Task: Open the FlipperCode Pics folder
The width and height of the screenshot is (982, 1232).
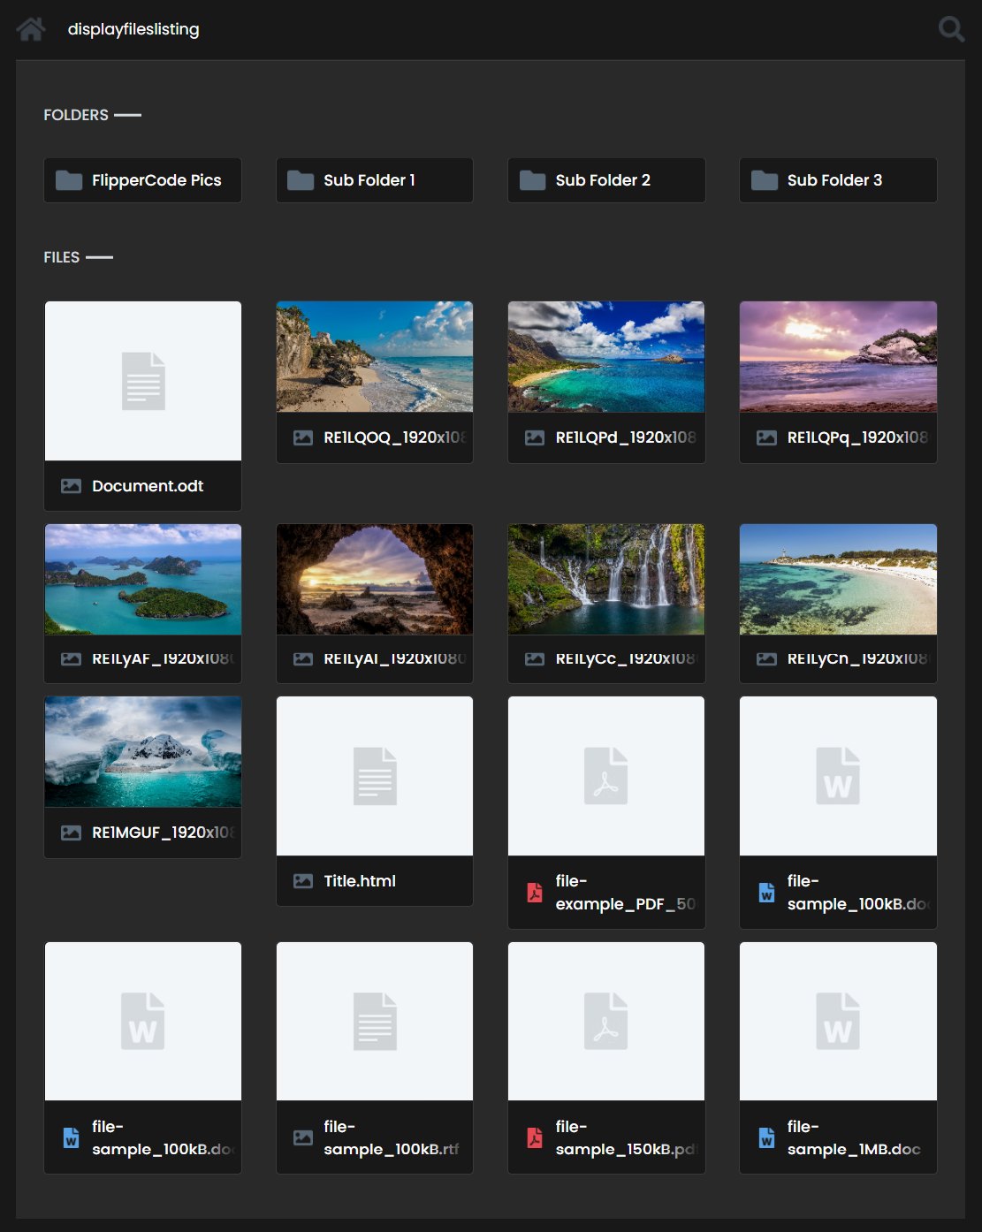Action: pyautogui.click(x=143, y=180)
